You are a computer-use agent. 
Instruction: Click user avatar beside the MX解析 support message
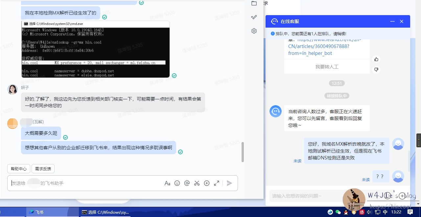(398, 144)
